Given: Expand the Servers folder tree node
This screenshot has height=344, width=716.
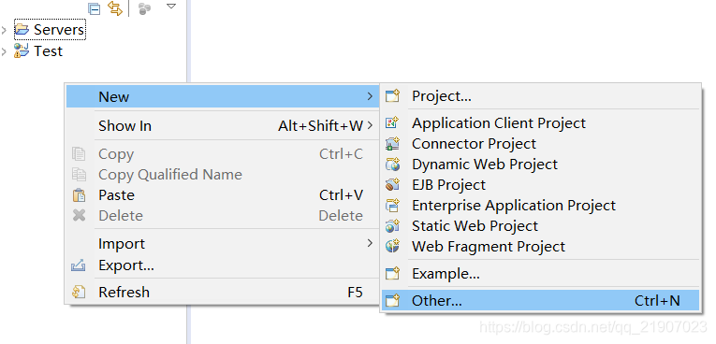Looking at the screenshot, I should (x=4, y=30).
